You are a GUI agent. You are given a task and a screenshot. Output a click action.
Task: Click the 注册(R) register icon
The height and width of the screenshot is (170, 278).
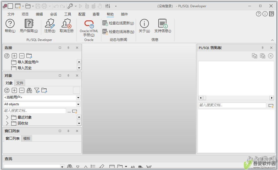pos(50,26)
